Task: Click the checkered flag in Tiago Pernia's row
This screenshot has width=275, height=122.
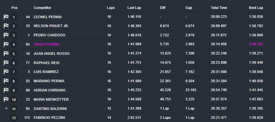Action: pyautogui.click(x=6, y=44)
